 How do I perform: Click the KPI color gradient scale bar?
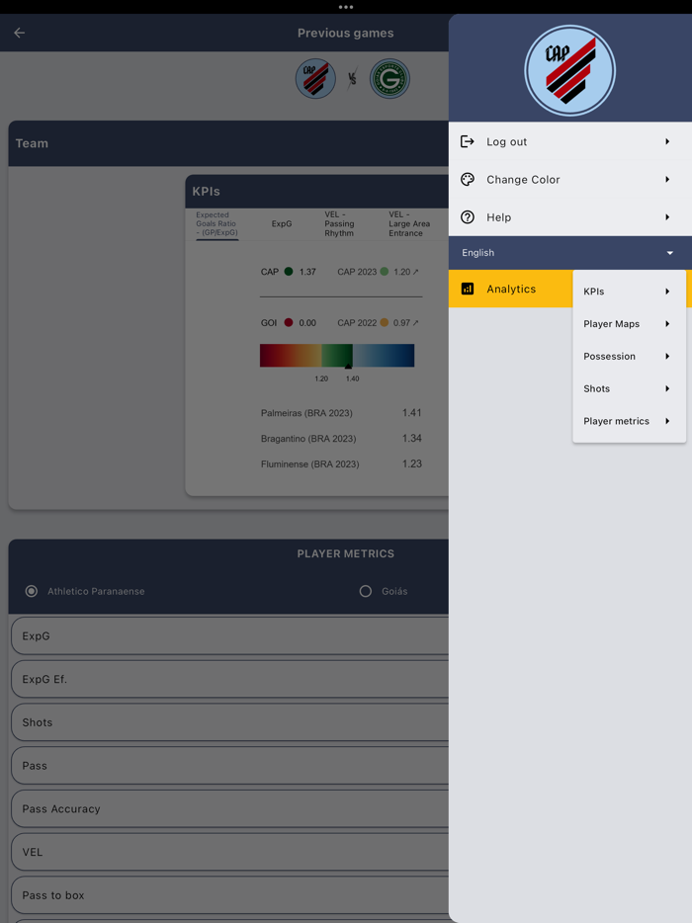tap(337, 356)
